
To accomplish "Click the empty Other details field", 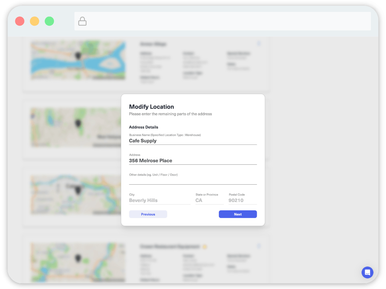I will pos(193,180).
